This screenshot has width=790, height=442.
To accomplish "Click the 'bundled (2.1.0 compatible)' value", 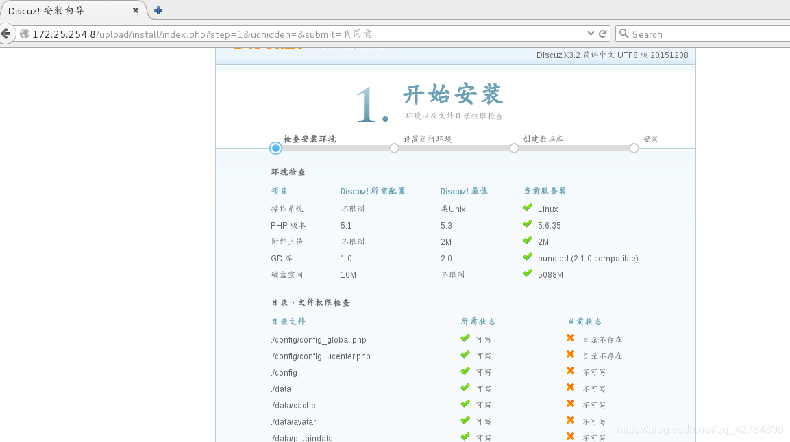I will 588,259.
